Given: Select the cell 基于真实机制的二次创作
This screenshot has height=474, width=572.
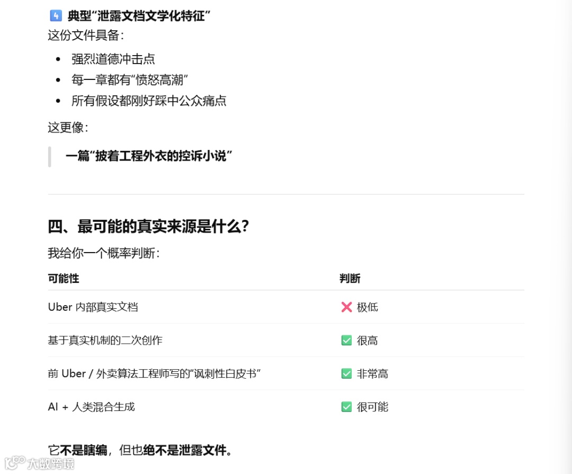Looking at the screenshot, I should (105, 341).
